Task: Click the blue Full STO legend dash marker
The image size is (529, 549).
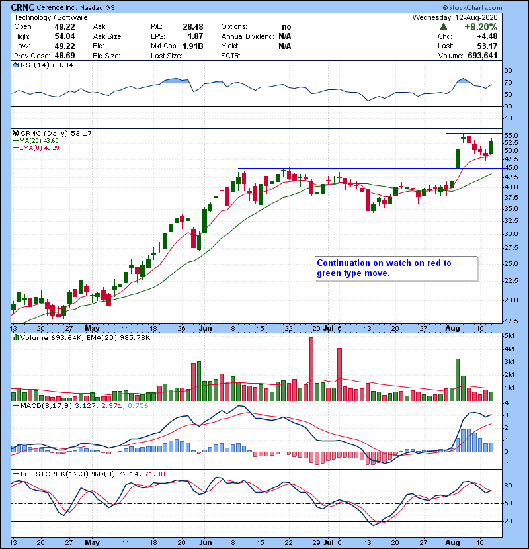Action: click(x=15, y=474)
